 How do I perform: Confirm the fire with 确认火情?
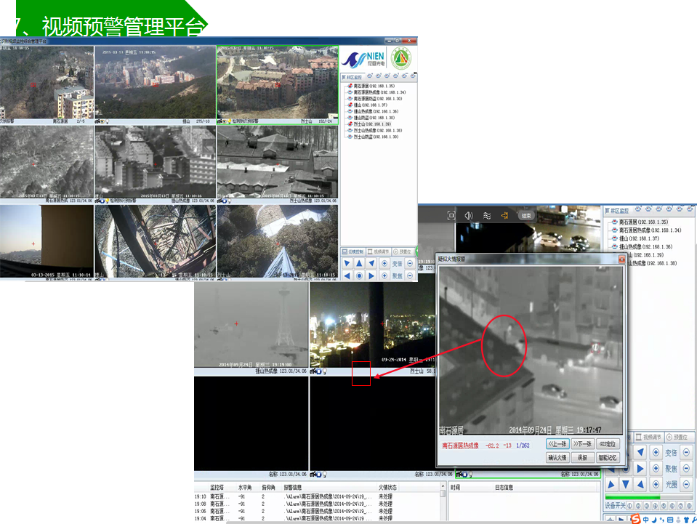(557, 458)
